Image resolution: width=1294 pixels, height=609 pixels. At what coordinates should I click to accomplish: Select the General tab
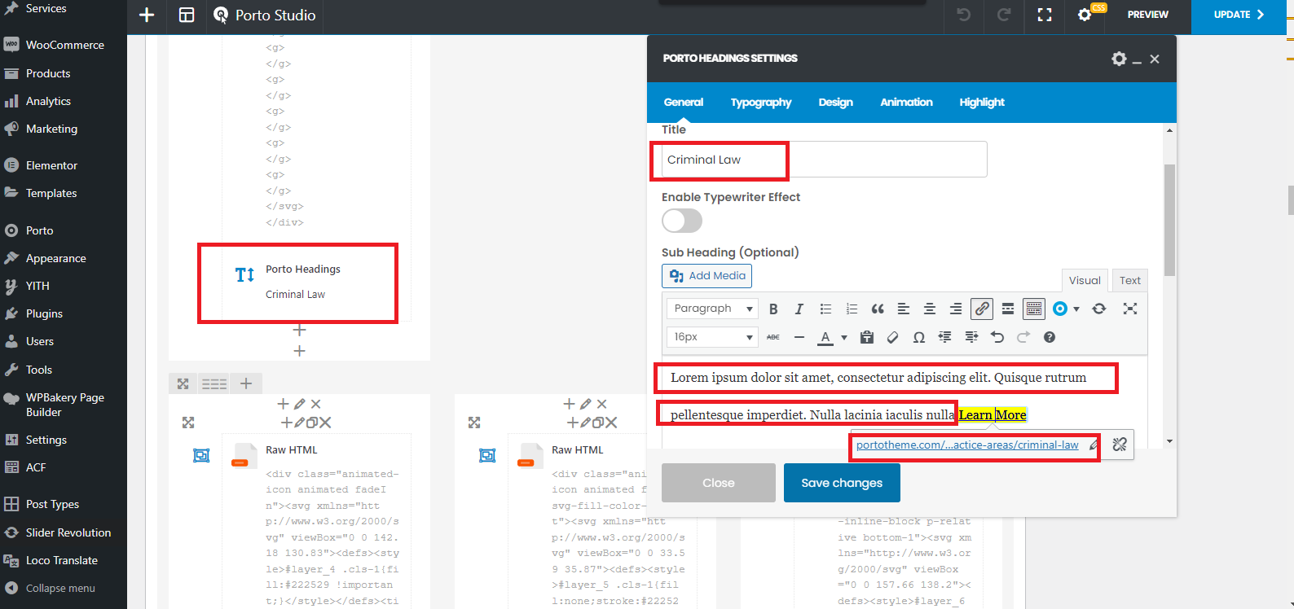click(684, 103)
